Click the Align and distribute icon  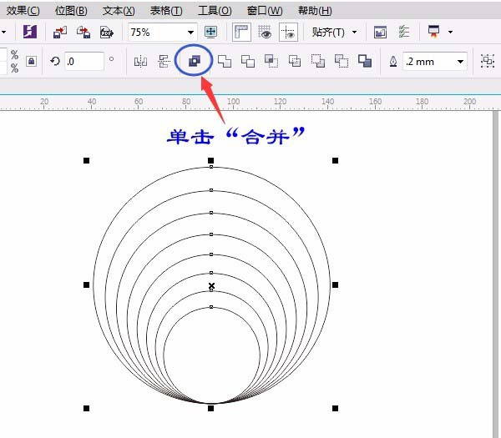[x=164, y=61]
